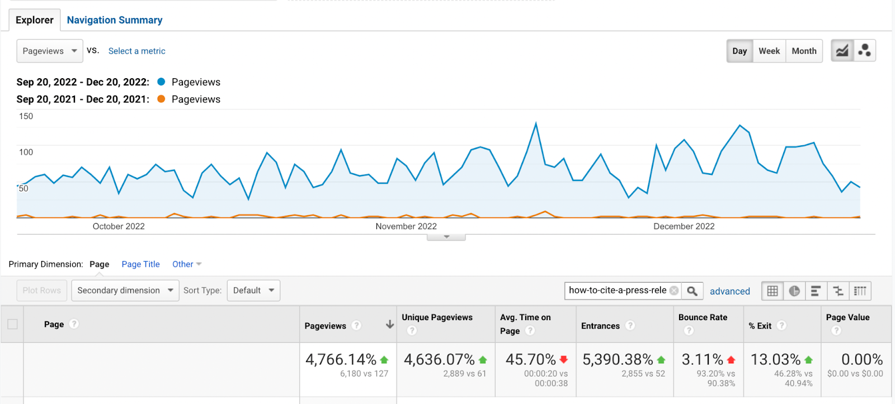Open help for Avg. Time on Page

pyautogui.click(x=530, y=330)
